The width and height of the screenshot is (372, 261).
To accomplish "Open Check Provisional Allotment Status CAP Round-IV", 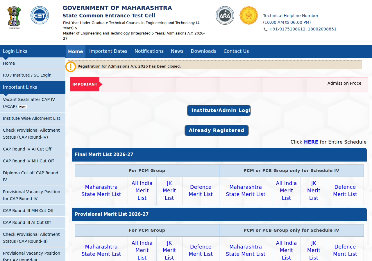I will (33, 134).
